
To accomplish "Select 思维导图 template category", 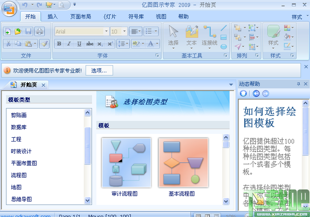I will click(21, 199).
